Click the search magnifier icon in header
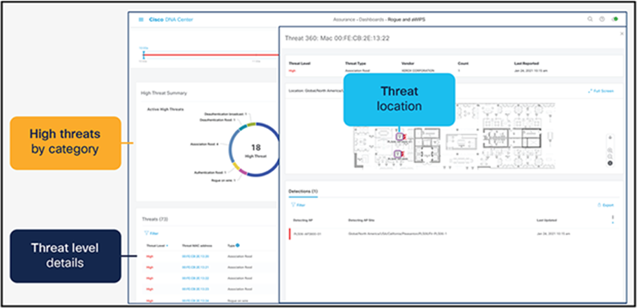 click(x=590, y=19)
